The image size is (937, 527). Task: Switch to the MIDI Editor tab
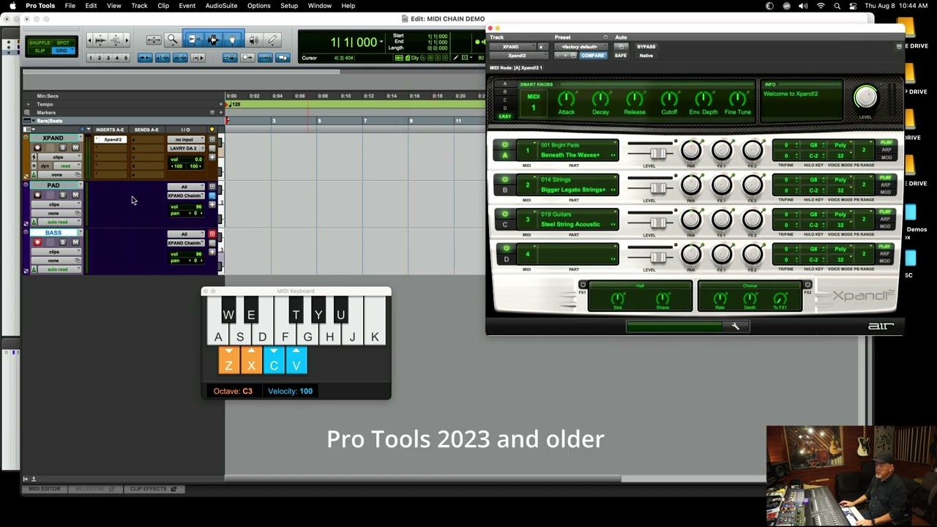pyautogui.click(x=44, y=489)
